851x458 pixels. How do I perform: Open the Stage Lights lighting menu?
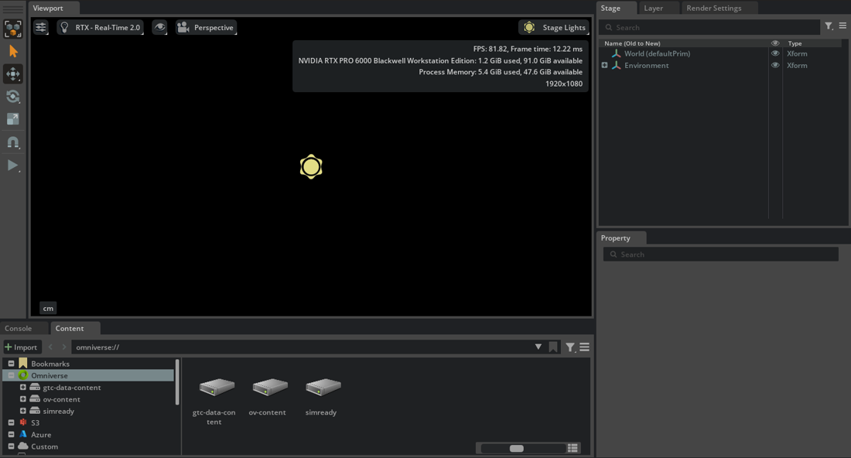click(554, 27)
